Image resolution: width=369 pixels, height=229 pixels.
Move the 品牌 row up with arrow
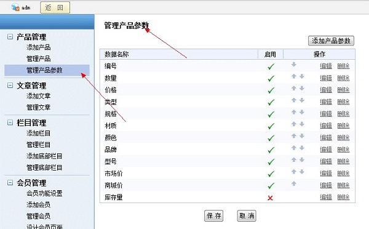pos(294,148)
